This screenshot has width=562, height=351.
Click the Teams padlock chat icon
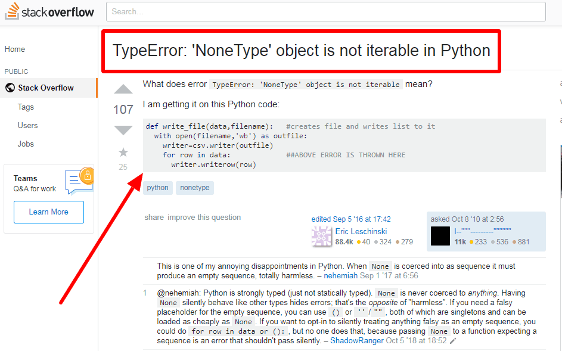(x=79, y=181)
